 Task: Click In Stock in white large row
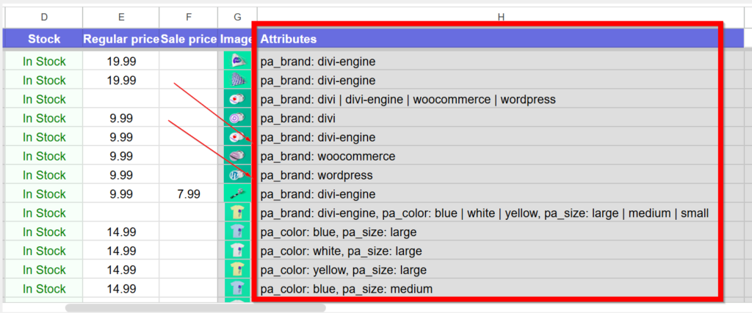click(44, 251)
